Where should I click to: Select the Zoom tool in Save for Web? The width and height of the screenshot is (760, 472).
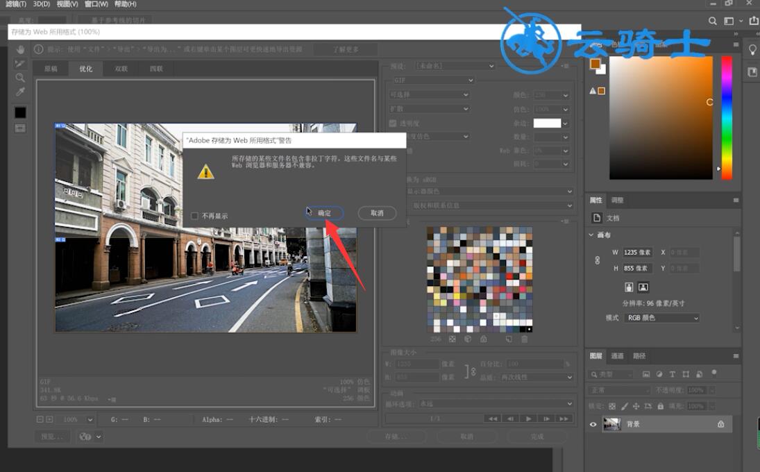[x=20, y=78]
